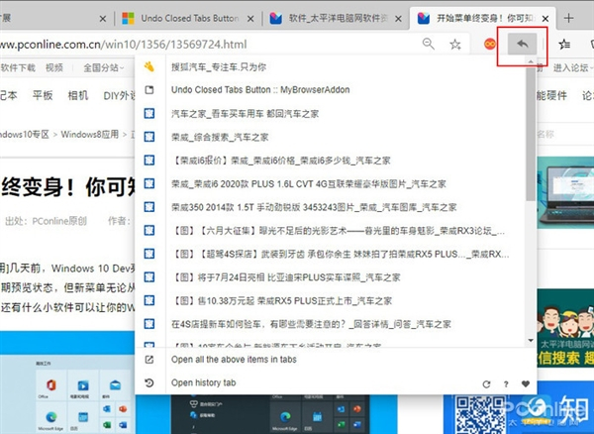Add page to favorites with star icon
This screenshot has height=434, width=594.
(x=455, y=45)
